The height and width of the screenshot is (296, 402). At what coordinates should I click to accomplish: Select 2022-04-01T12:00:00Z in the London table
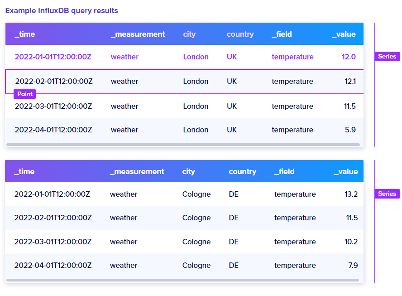click(x=53, y=130)
